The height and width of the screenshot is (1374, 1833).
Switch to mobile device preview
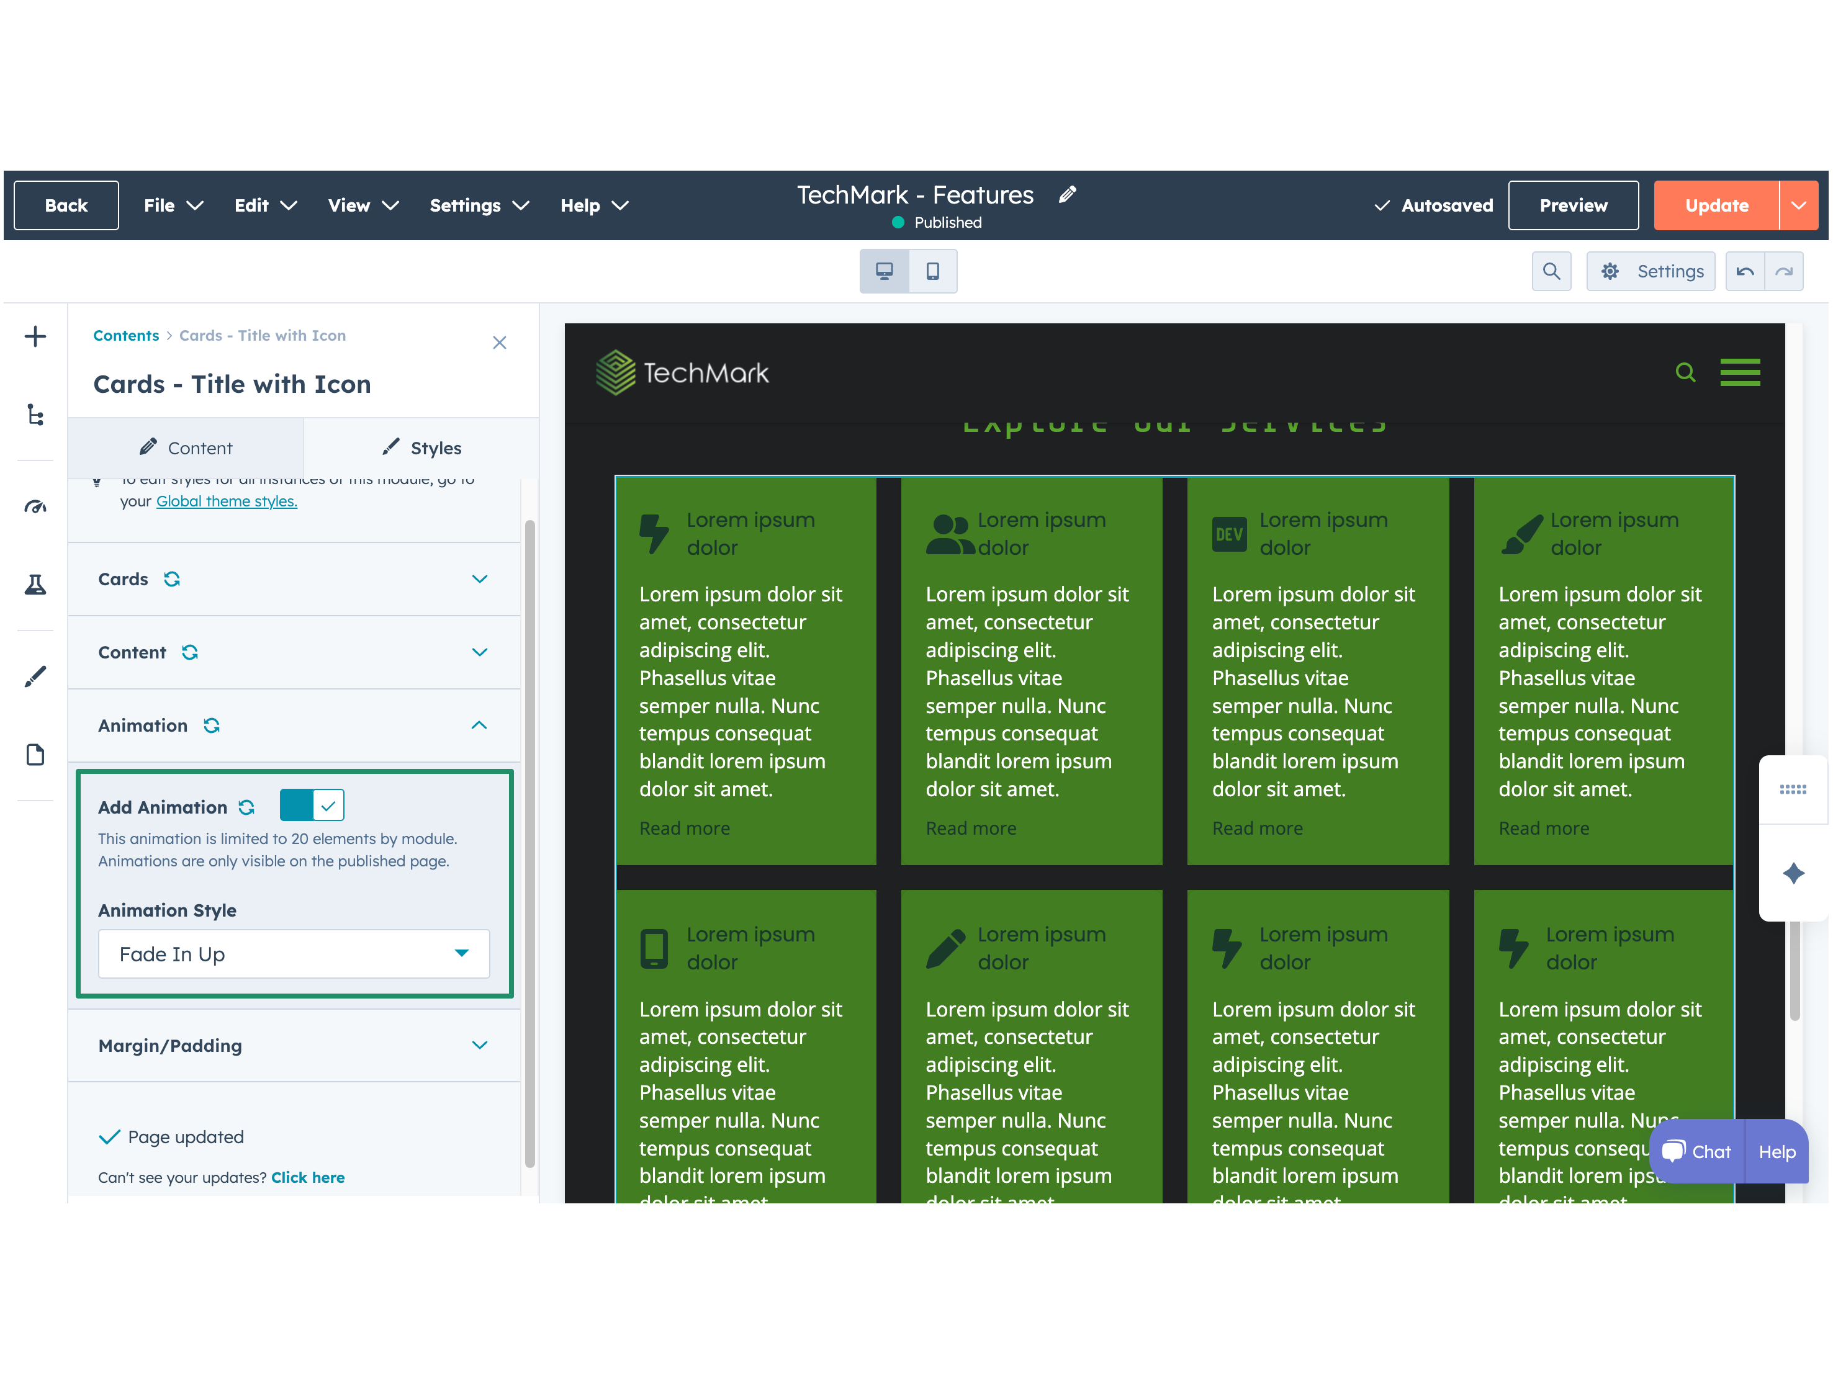tap(932, 271)
